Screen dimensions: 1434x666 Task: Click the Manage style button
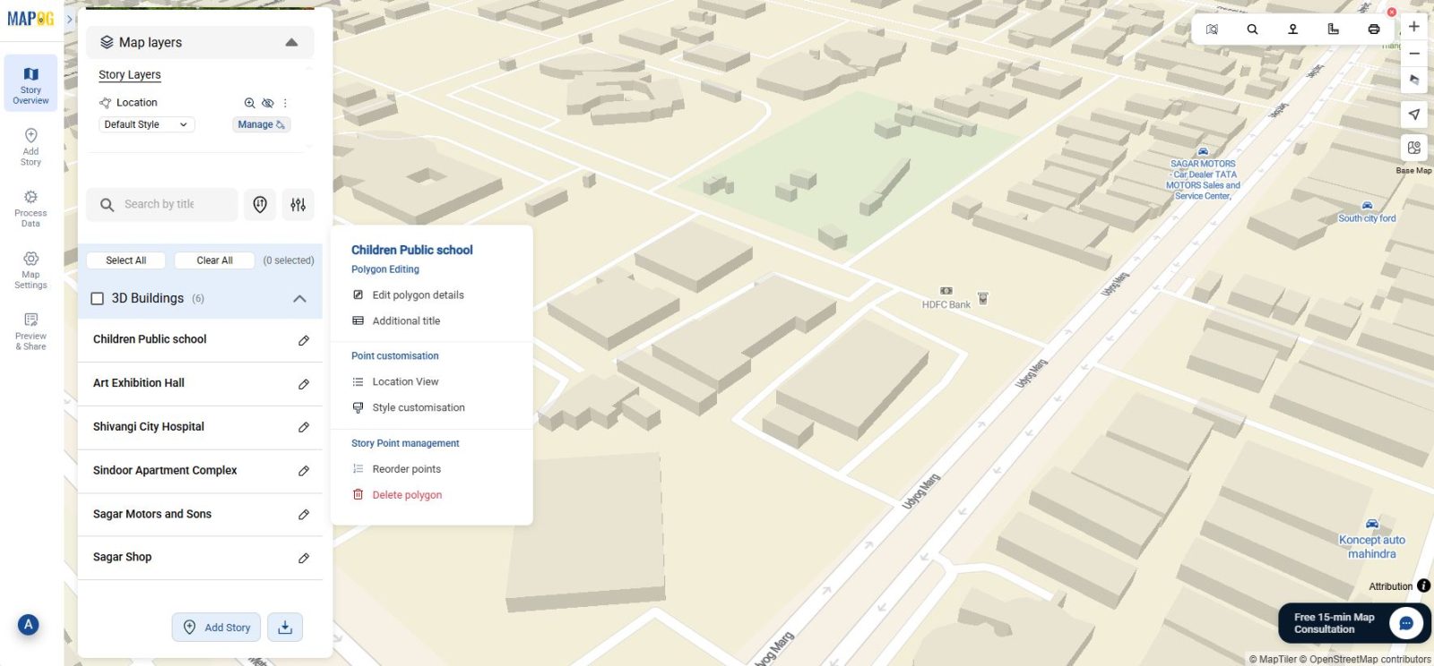261,125
